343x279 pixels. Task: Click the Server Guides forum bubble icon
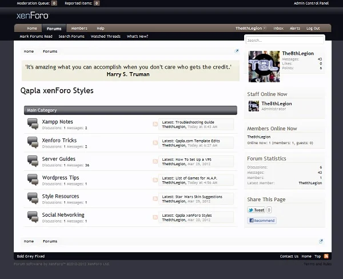(x=33, y=161)
